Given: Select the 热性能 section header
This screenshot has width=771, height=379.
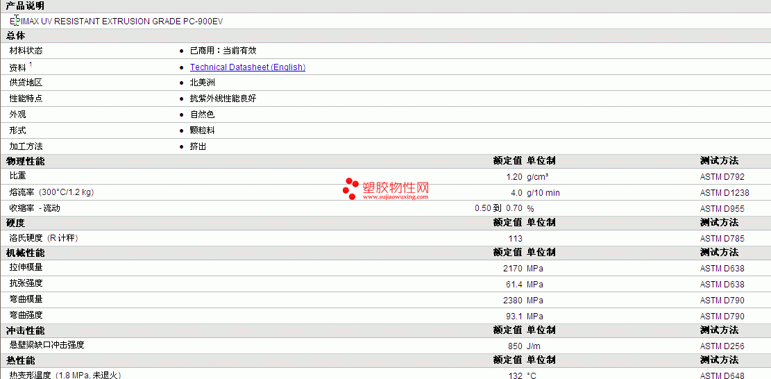Looking at the screenshot, I should tap(20, 361).
